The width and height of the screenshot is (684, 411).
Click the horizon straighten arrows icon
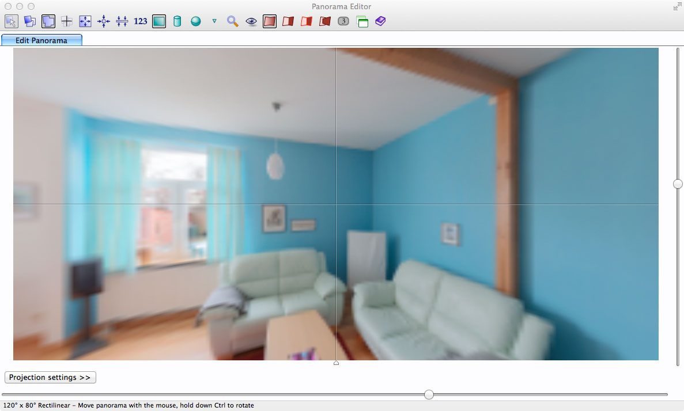[x=122, y=21]
